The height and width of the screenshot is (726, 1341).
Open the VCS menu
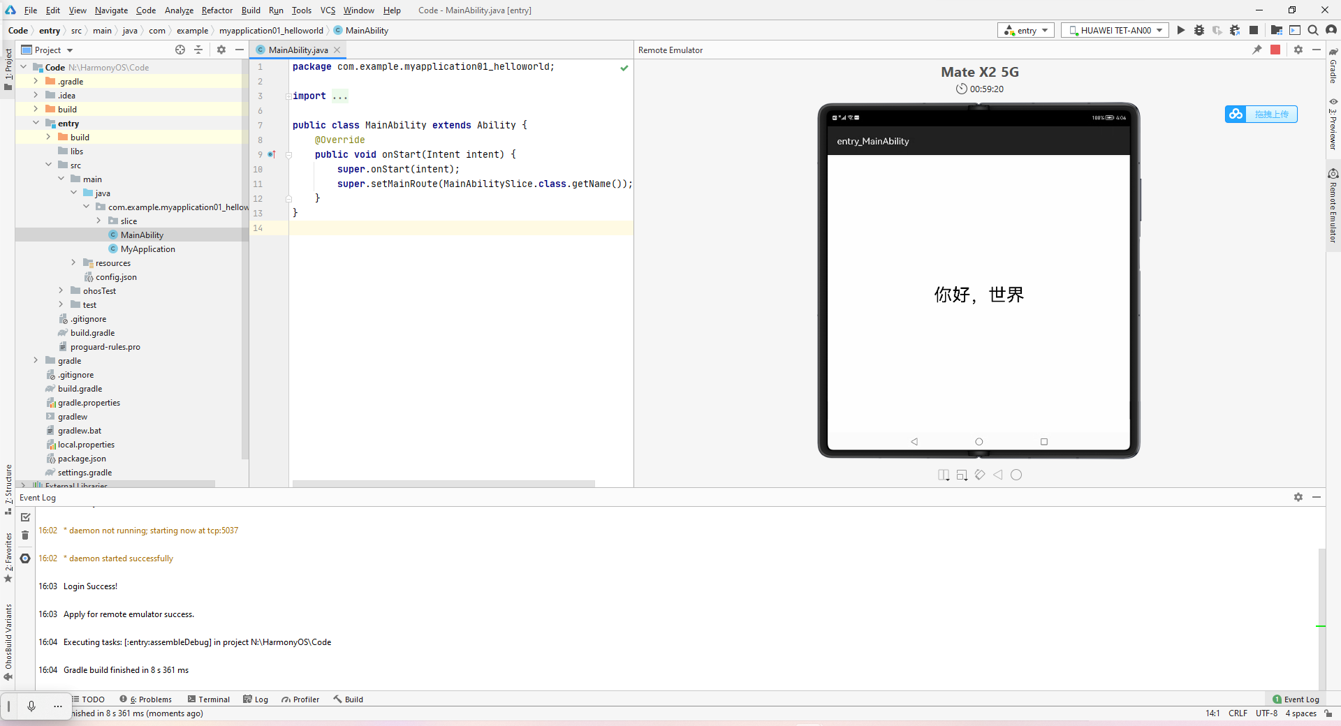point(328,10)
